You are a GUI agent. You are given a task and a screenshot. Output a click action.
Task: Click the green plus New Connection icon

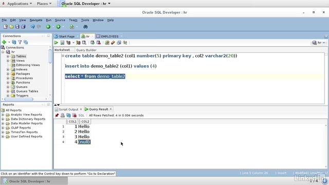coord(4,42)
